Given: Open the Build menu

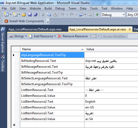Looking at the screenshot, I should [x=48, y=8].
